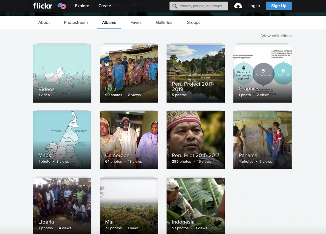Select the Albums tab

click(x=109, y=23)
